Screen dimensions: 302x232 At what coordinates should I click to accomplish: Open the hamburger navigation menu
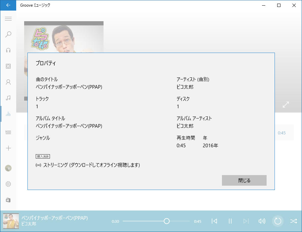point(8,19)
